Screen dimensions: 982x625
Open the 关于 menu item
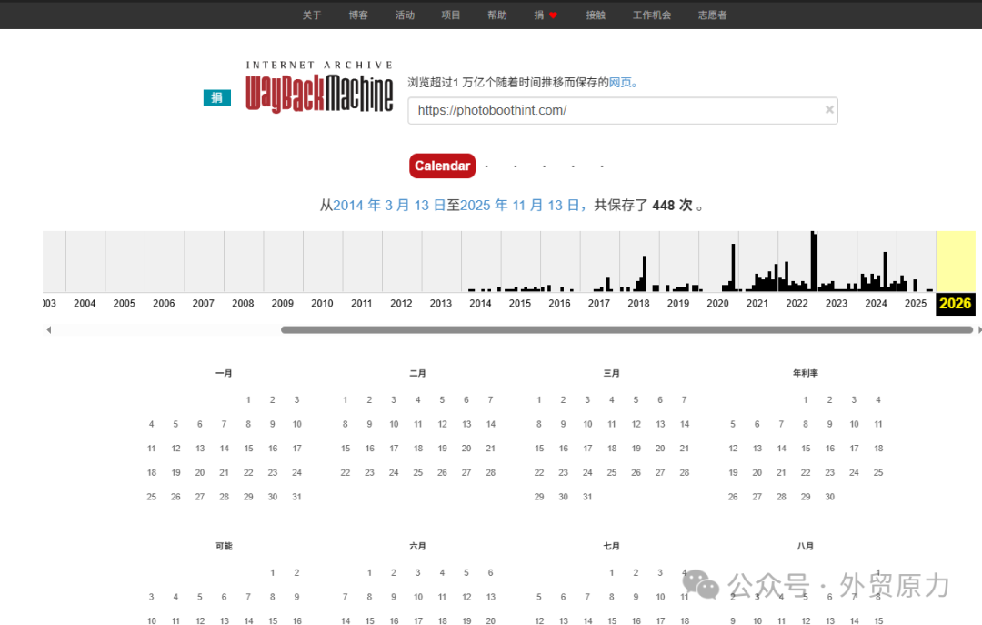click(x=312, y=15)
